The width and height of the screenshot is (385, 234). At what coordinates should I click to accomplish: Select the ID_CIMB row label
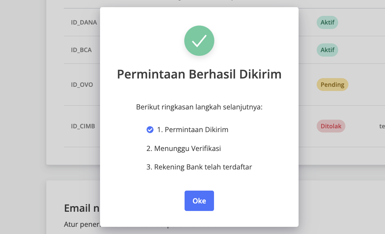(83, 126)
